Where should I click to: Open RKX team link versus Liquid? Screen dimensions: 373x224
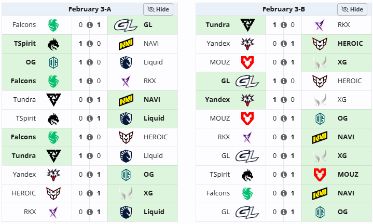[x=29, y=212]
